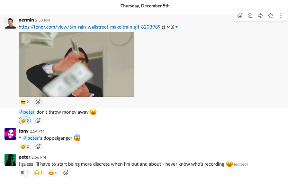Viewport: 288px width, 184px height.
Task: Click the @peter mention in nermin's message
Action: click(x=27, y=112)
